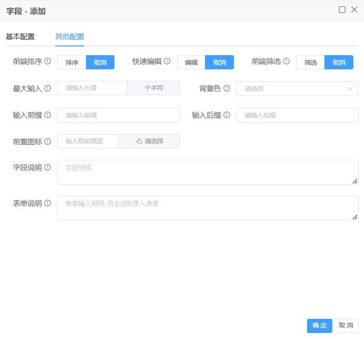Click the chevron arrow in 背景色 select
Image resolution: width=364 pixels, height=339 pixels.
(x=350, y=89)
